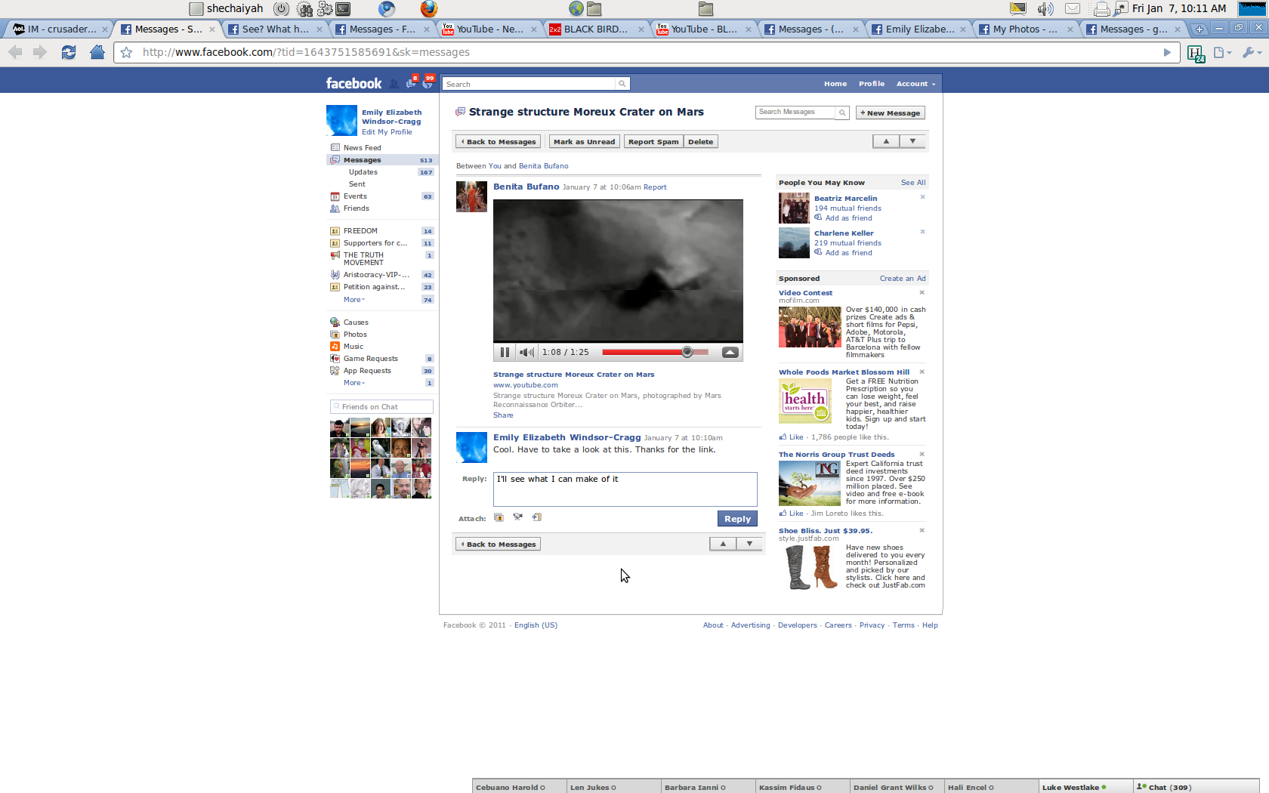This screenshot has height=793, width=1269.
Task: Go to previous message with top up arrow
Action: coord(886,141)
